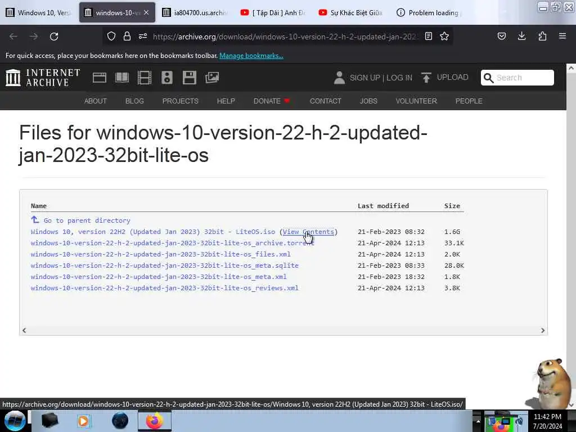Open the VOLUNTEER menu item
The width and height of the screenshot is (576, 432).
pos(416,101)
